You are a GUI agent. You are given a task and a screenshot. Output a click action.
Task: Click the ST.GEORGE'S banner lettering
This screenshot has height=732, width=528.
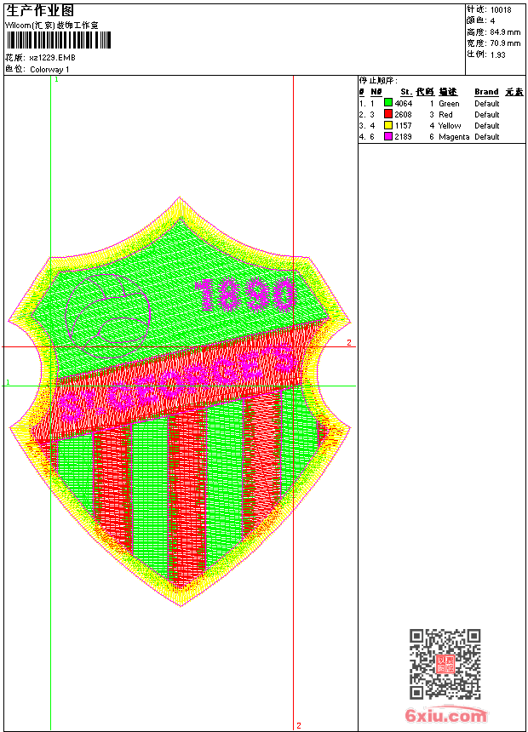pos(177,382)
